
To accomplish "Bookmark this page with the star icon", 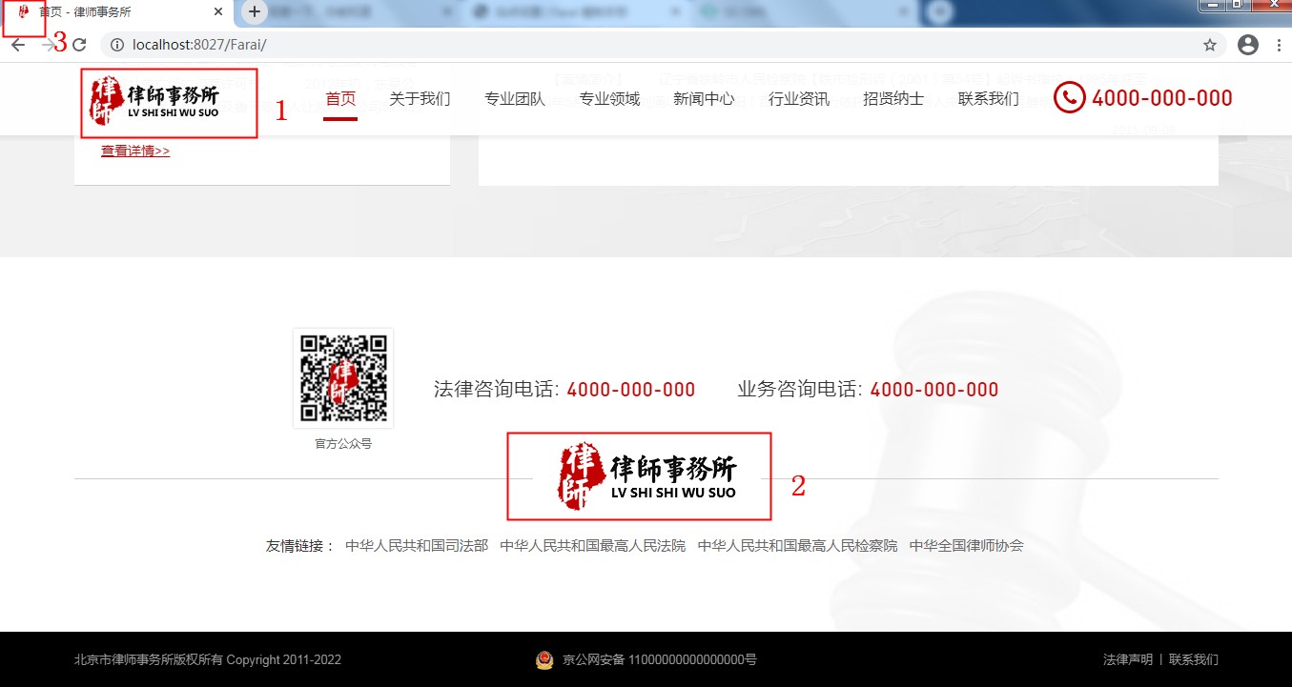I will (1210, 45).
